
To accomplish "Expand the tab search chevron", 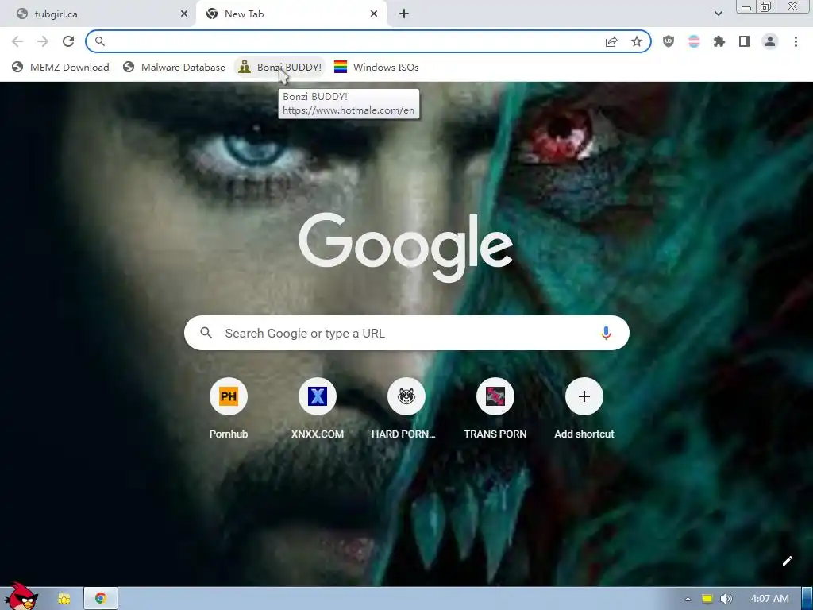I will (718, 14).
